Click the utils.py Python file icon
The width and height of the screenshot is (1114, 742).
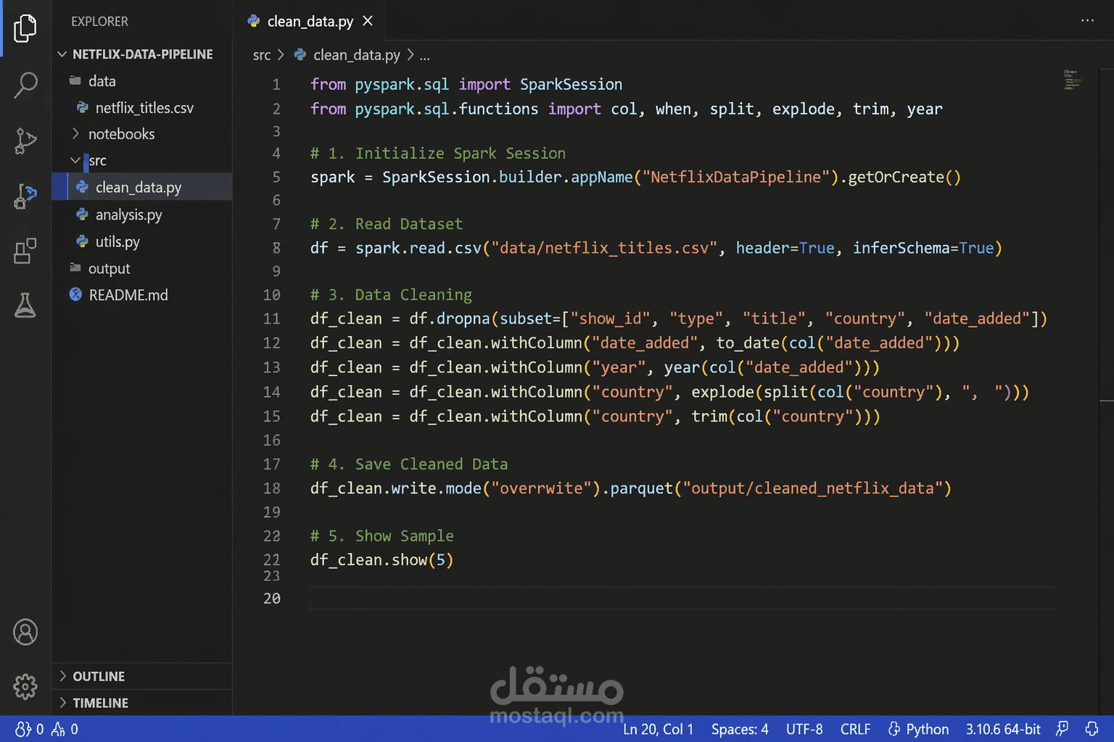click(x=83, y=241)
